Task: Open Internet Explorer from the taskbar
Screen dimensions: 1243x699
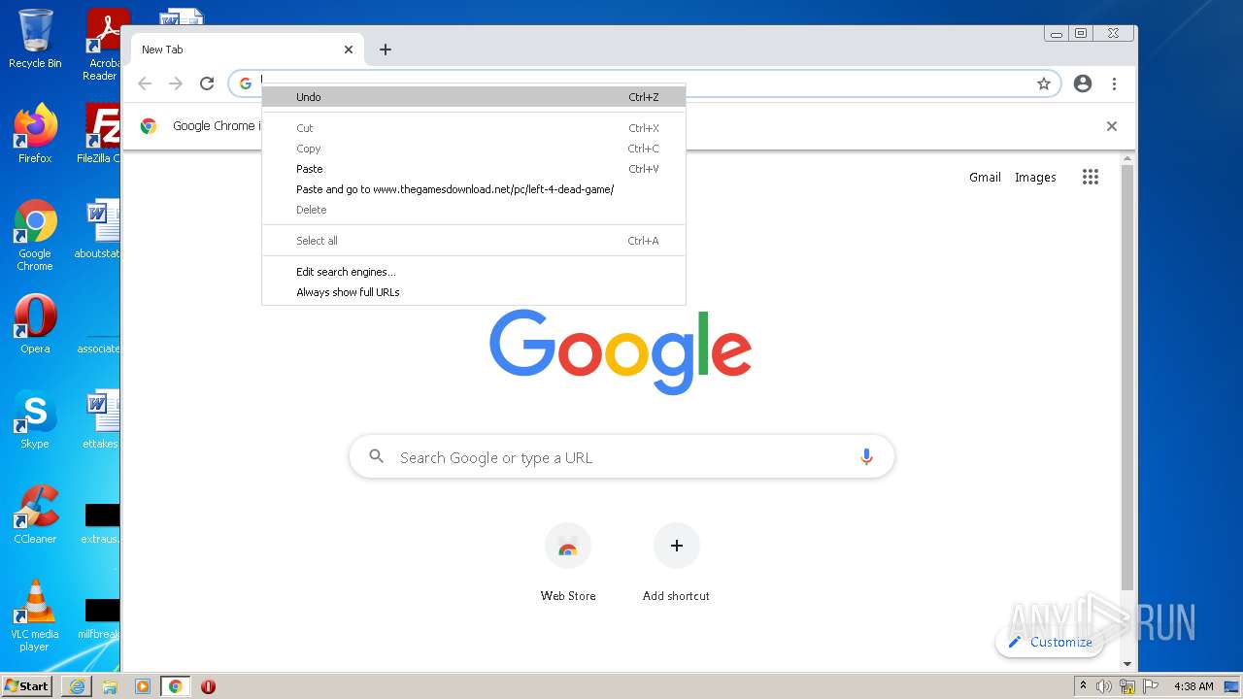Action: [x=77, y=686]
